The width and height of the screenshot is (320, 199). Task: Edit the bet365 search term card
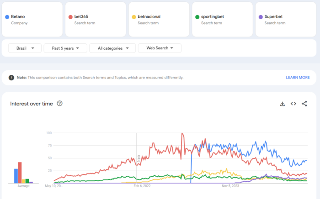point(96,19)
